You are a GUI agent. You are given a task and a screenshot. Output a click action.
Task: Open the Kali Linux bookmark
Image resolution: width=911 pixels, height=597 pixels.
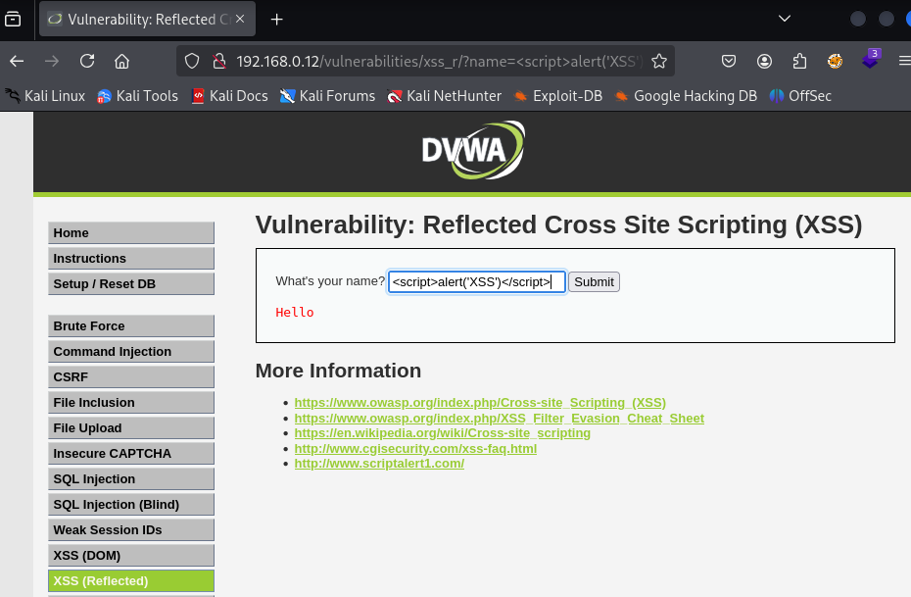pos(45,96)
